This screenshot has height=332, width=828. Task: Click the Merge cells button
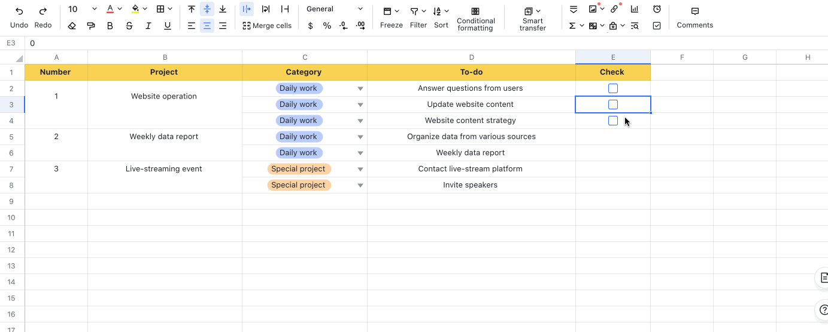point(267,26)
